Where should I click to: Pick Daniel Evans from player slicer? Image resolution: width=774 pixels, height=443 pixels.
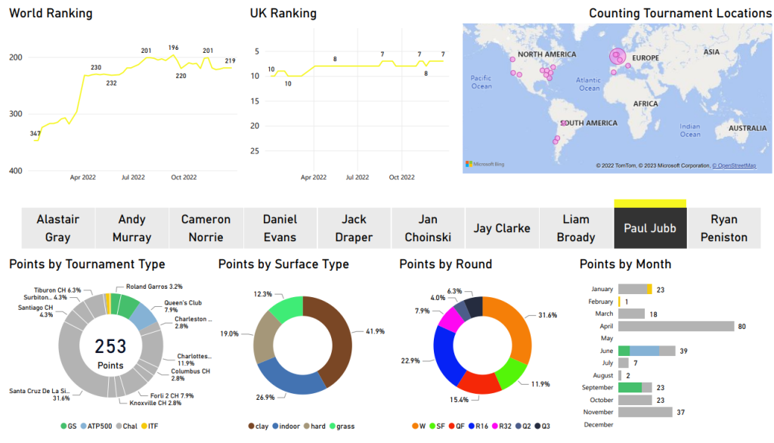pyautogui.click(x=280, y=228)
